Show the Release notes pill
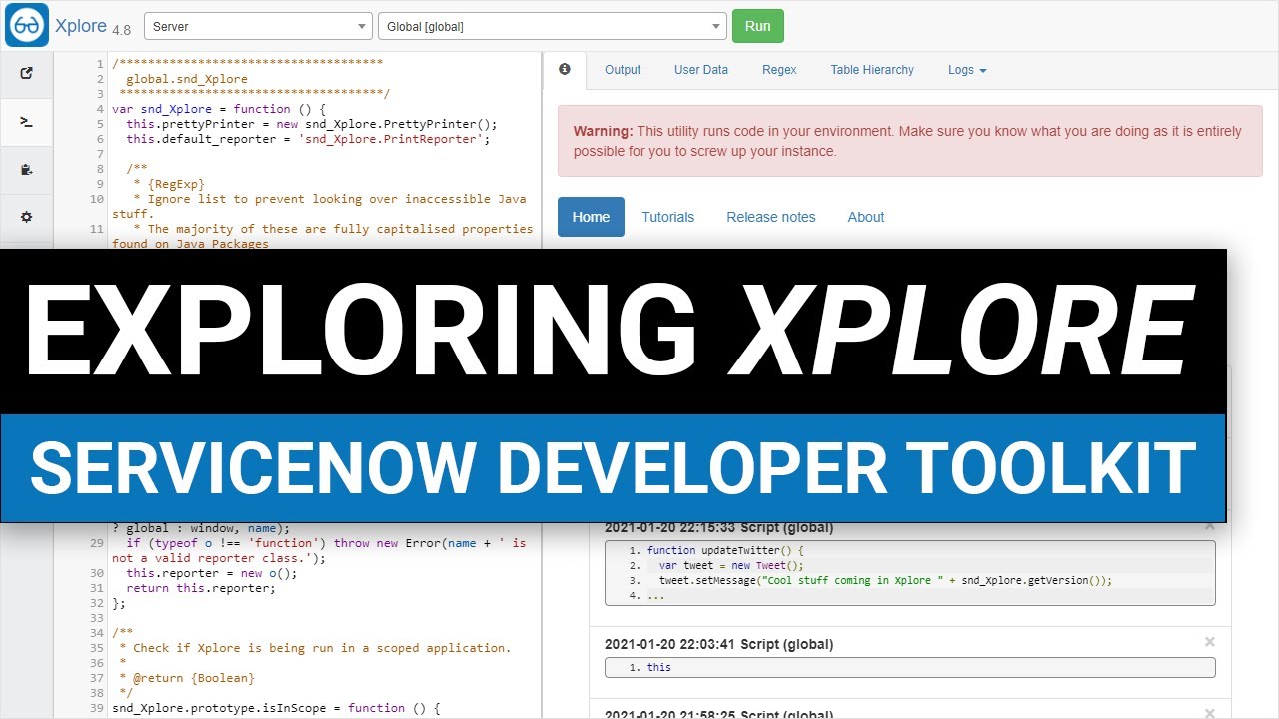The width and height of the screenshot is (1279, 719). 771,217
